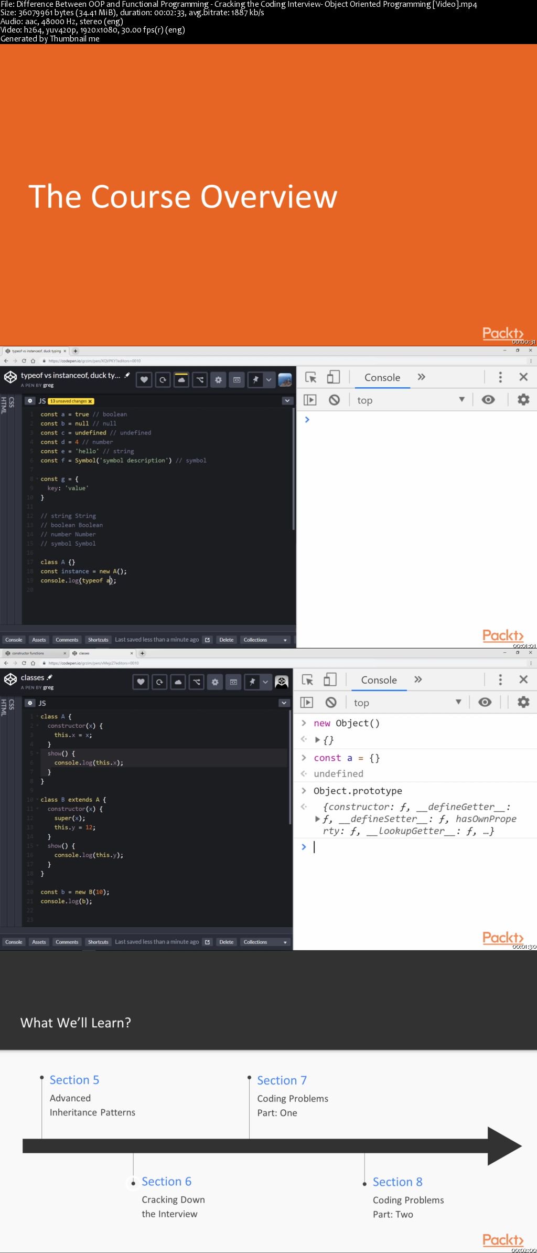Heart the classes pen

point(141,682)
